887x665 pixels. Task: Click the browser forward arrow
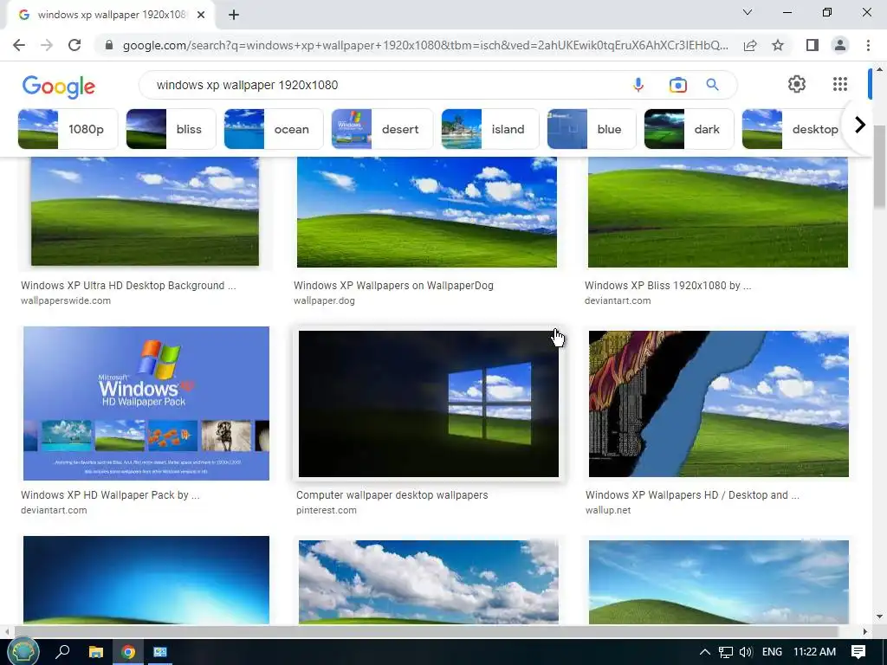[47, 45]
